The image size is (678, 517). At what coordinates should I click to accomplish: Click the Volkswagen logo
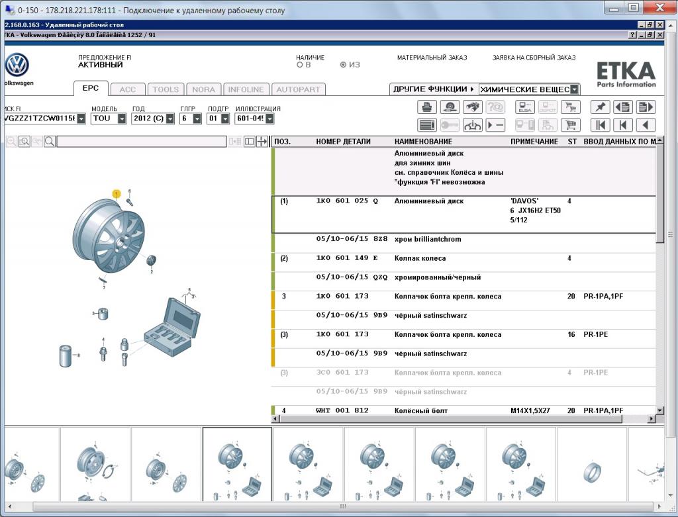pyautogui.click(x=17, y=66)
